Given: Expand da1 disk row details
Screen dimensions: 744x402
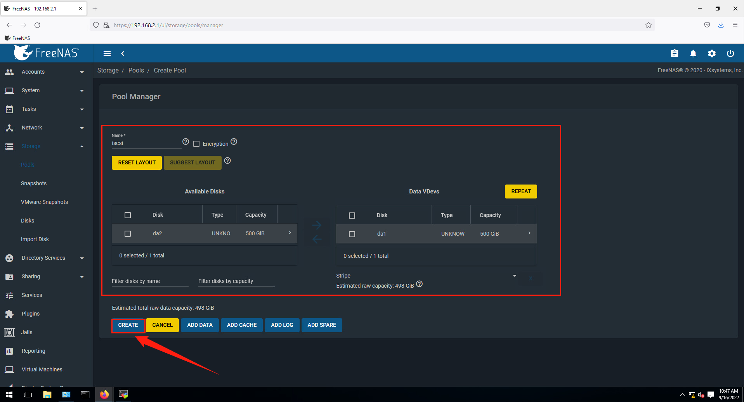Looking at the screenshot, I should click(x=529, y=233).
